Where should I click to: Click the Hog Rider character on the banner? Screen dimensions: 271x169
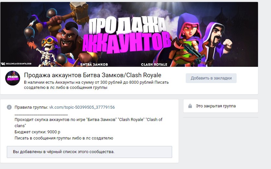[x=68, y=36]
